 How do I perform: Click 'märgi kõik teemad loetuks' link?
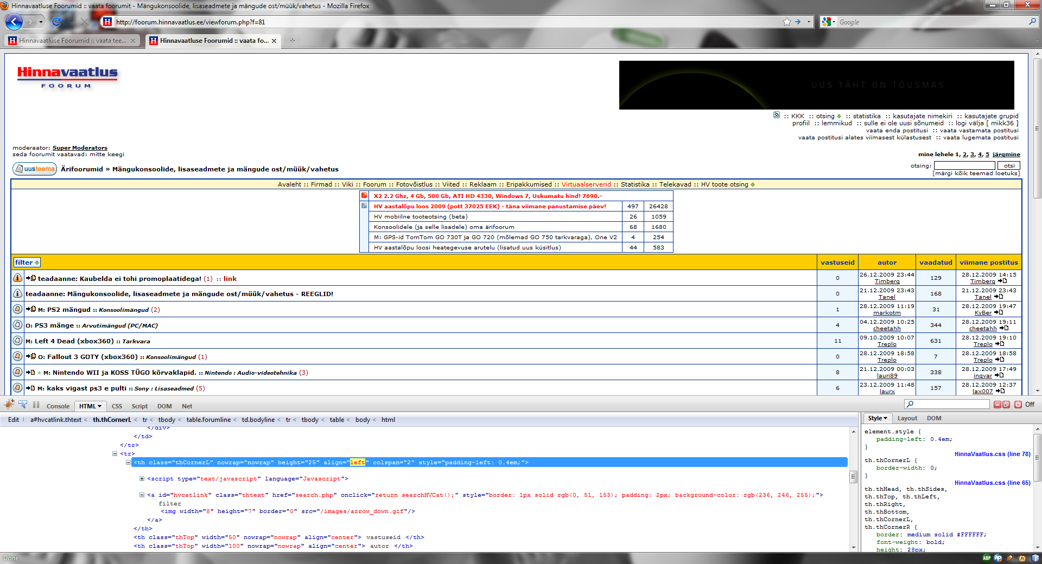click(x=976, y=174)
